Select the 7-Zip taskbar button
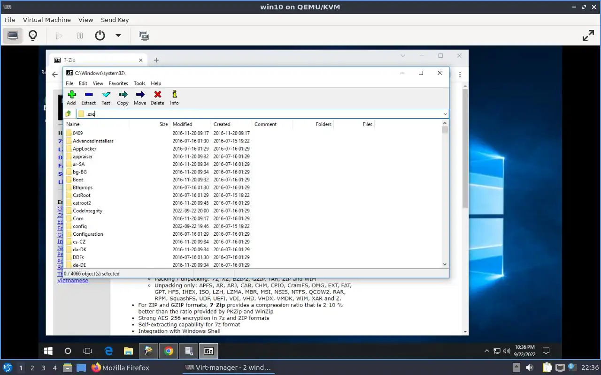 tap(209, 351)
